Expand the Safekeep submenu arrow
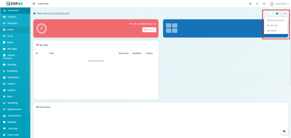Viewport: 291px width, 138px height. [27, 122]
